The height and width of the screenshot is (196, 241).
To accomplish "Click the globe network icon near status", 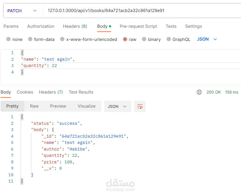I will pos(199,92).
